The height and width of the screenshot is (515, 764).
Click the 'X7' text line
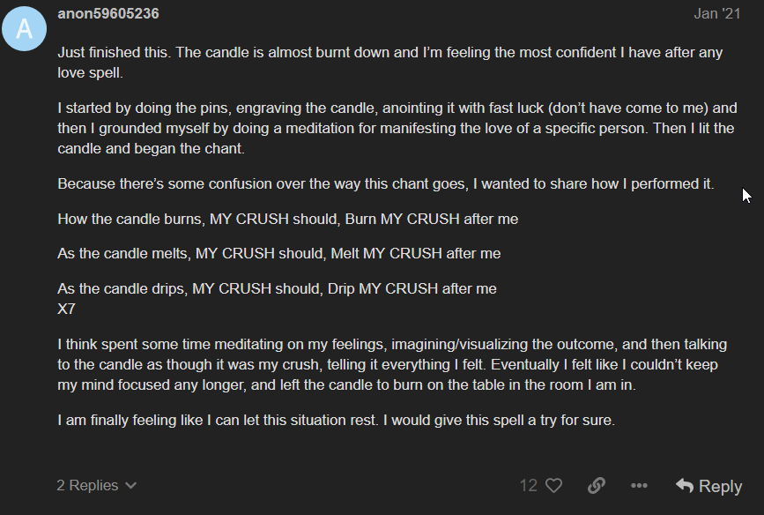[x=66, y=309]
